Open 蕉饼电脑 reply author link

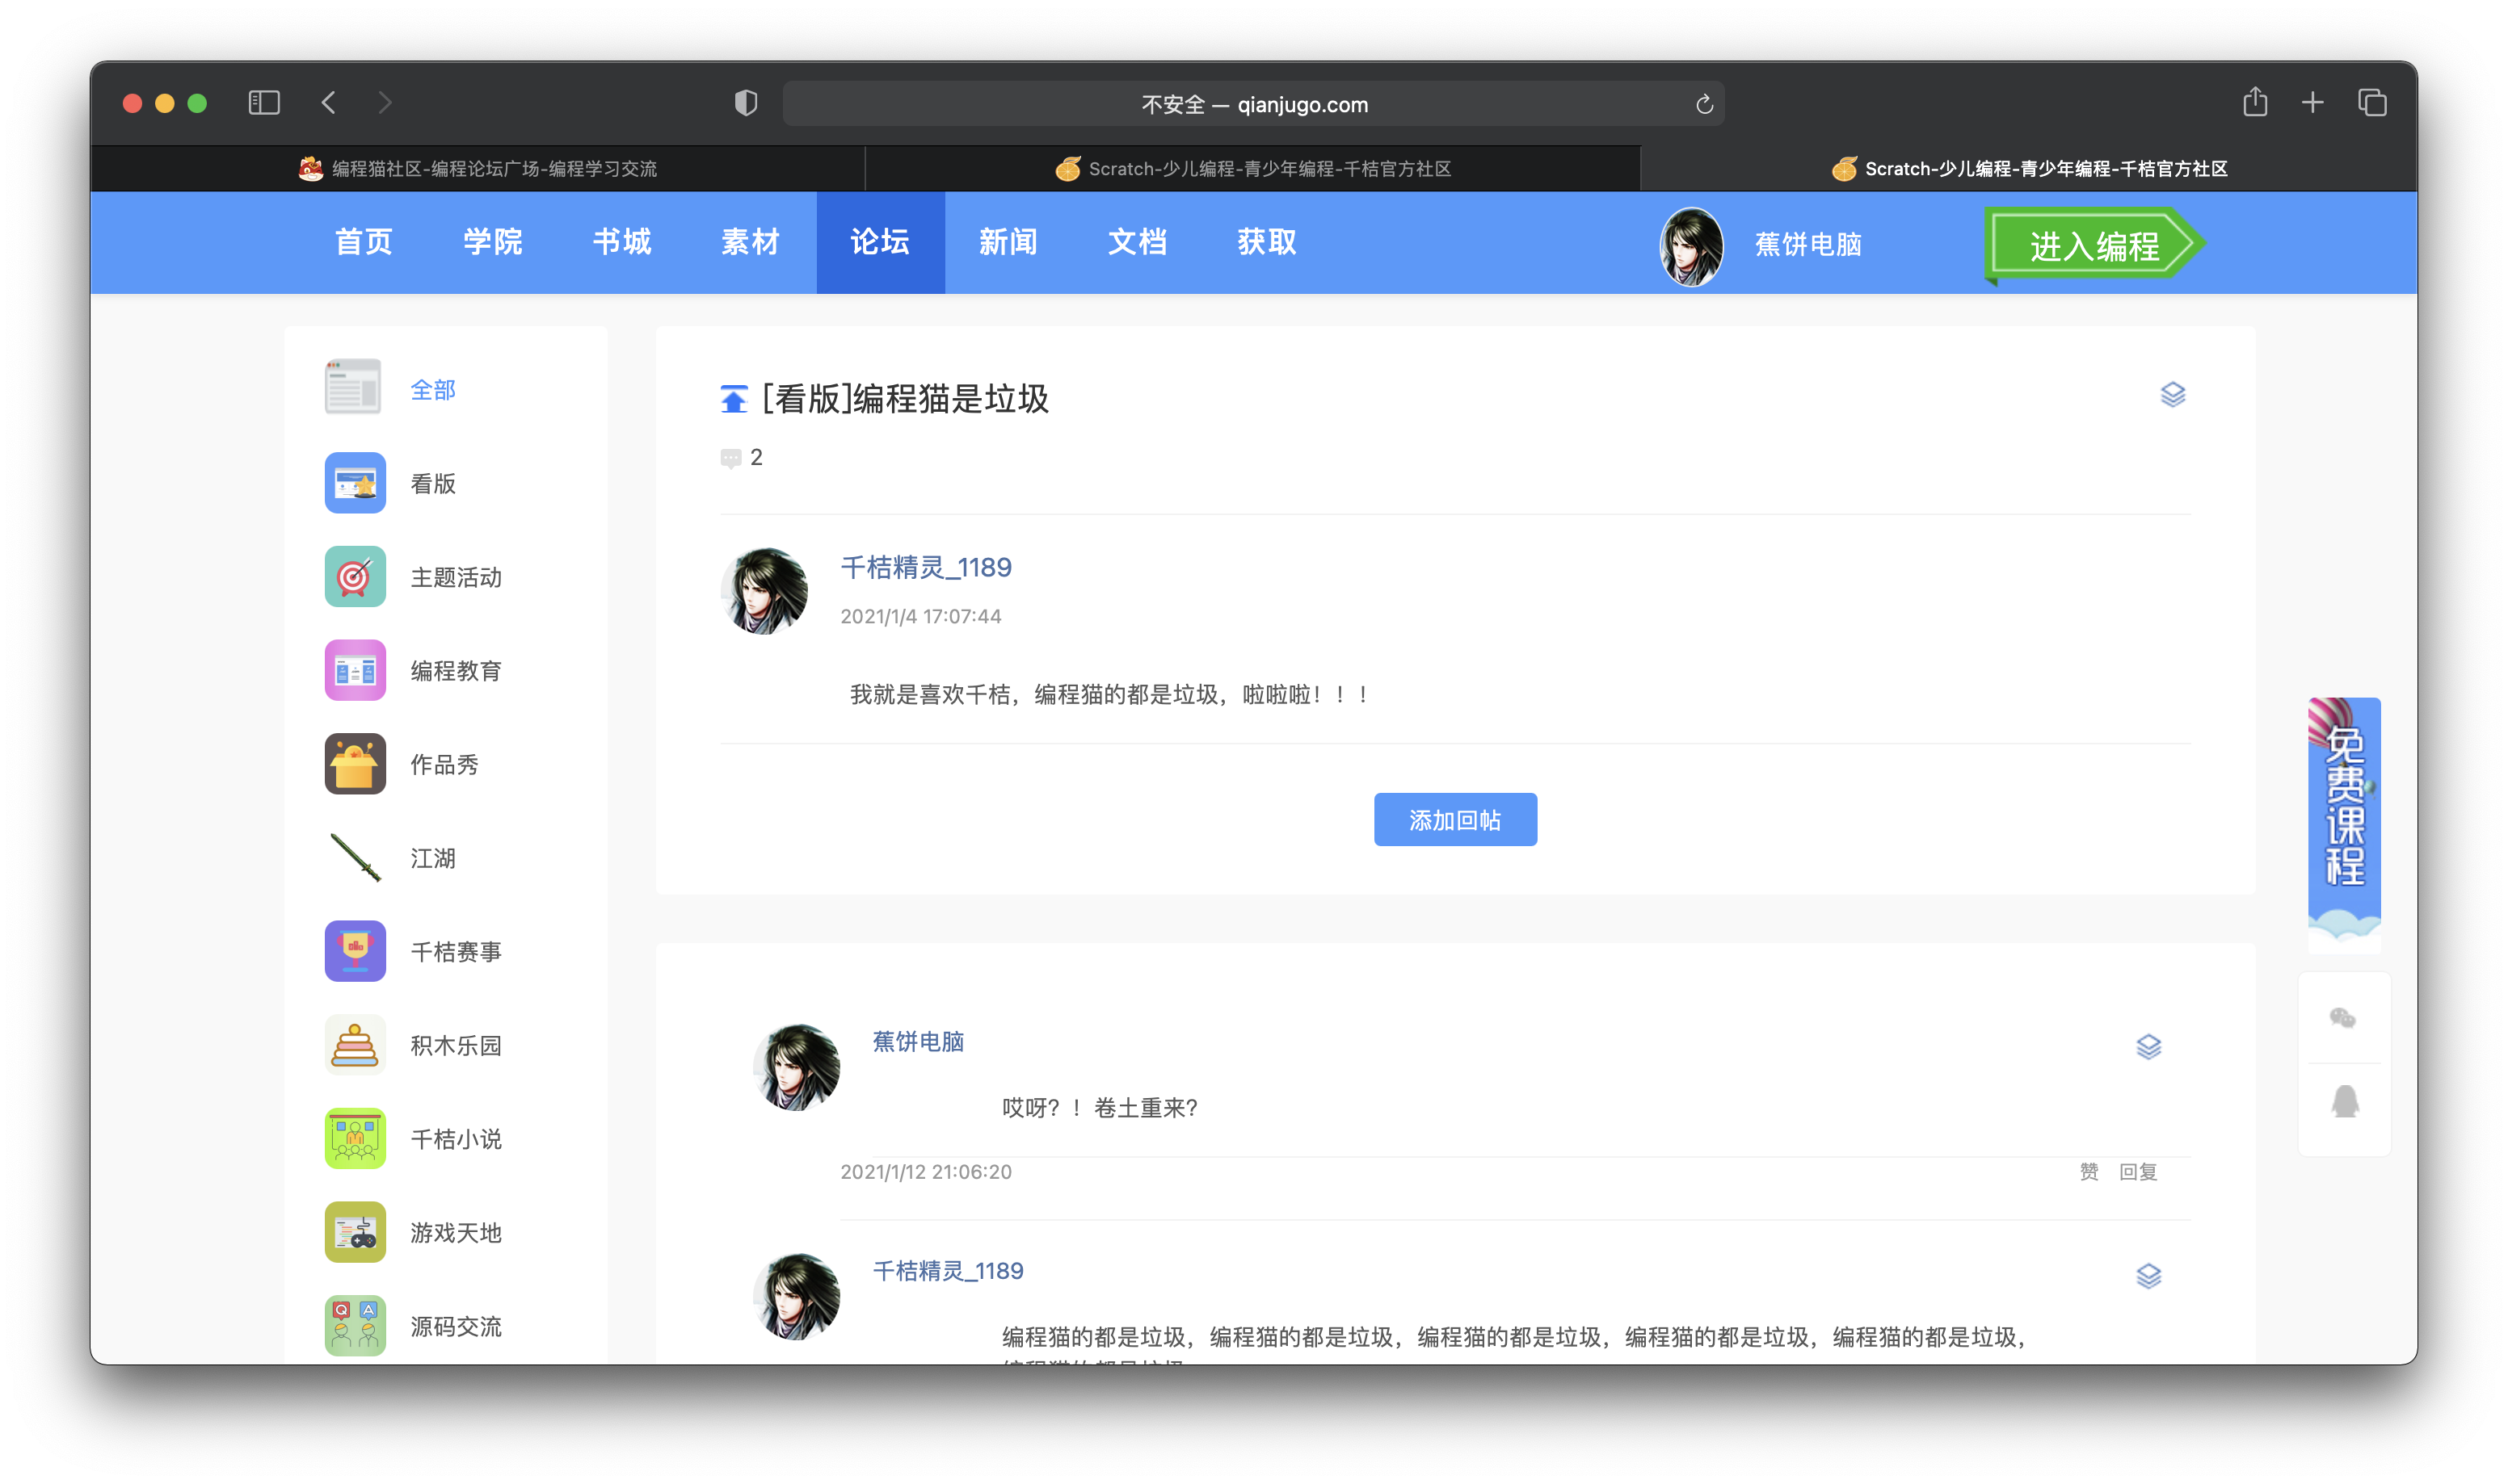pos(919,1041)
